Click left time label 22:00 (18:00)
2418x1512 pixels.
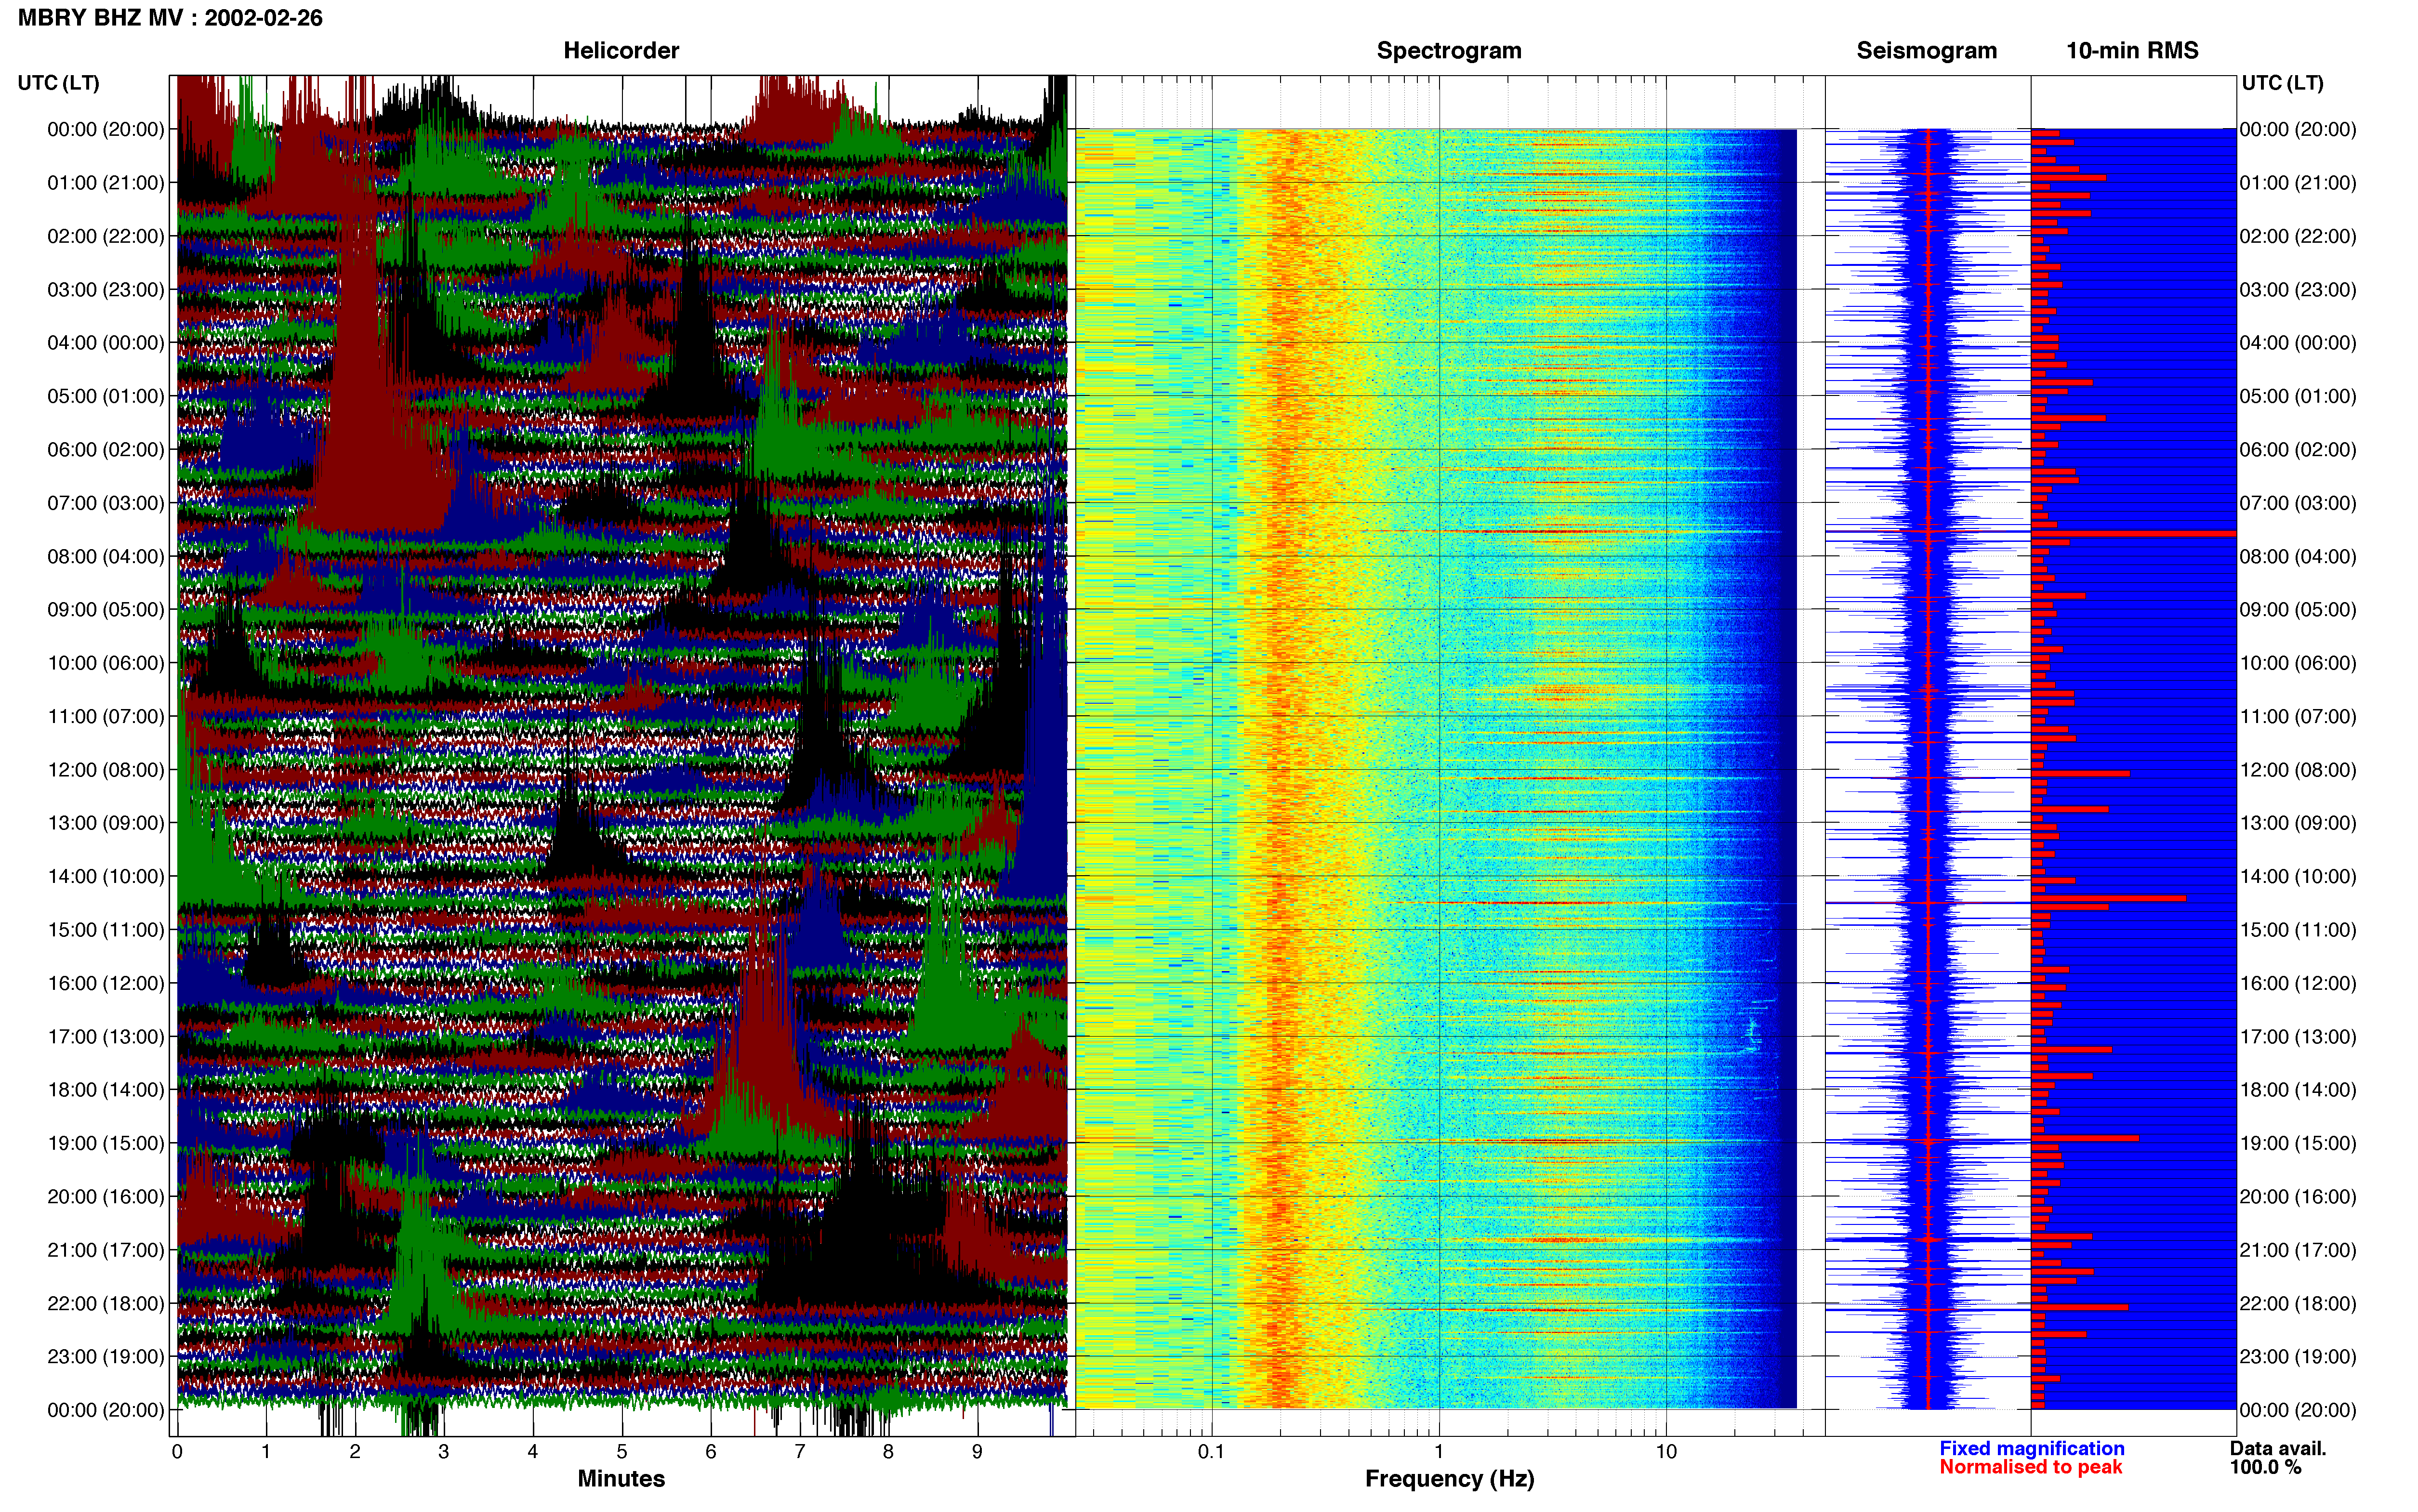pyautogui.click(x=106, y=1304)
